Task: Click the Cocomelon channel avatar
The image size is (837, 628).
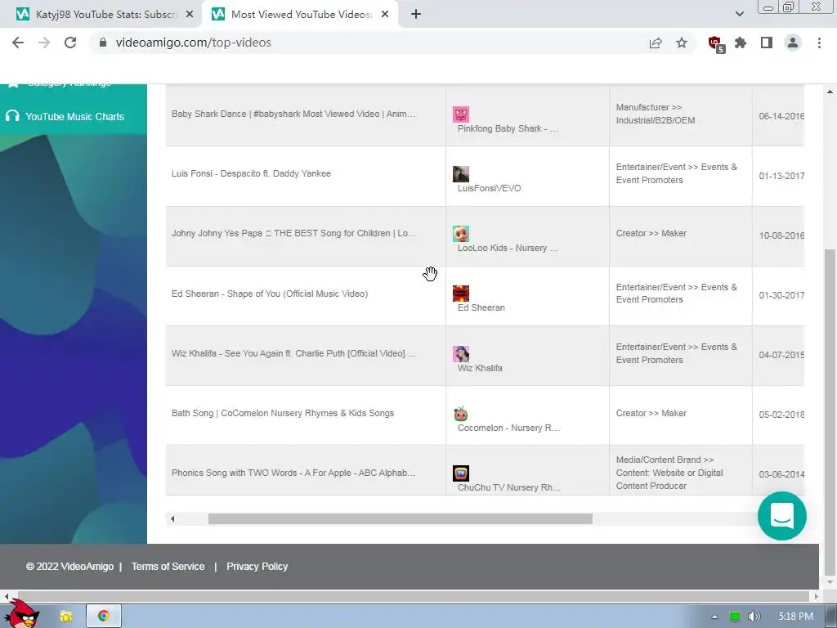Action: pos(461,414)
